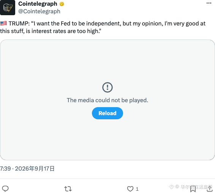Open the @Cointelegraph handle link
Viewport: 215px width, 193px height.
pyautogui.click(x=39, y=11)
